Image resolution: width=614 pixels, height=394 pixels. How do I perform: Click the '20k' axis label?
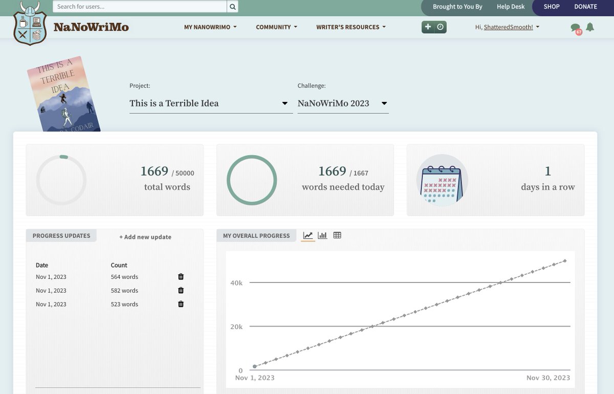[235, 326]
